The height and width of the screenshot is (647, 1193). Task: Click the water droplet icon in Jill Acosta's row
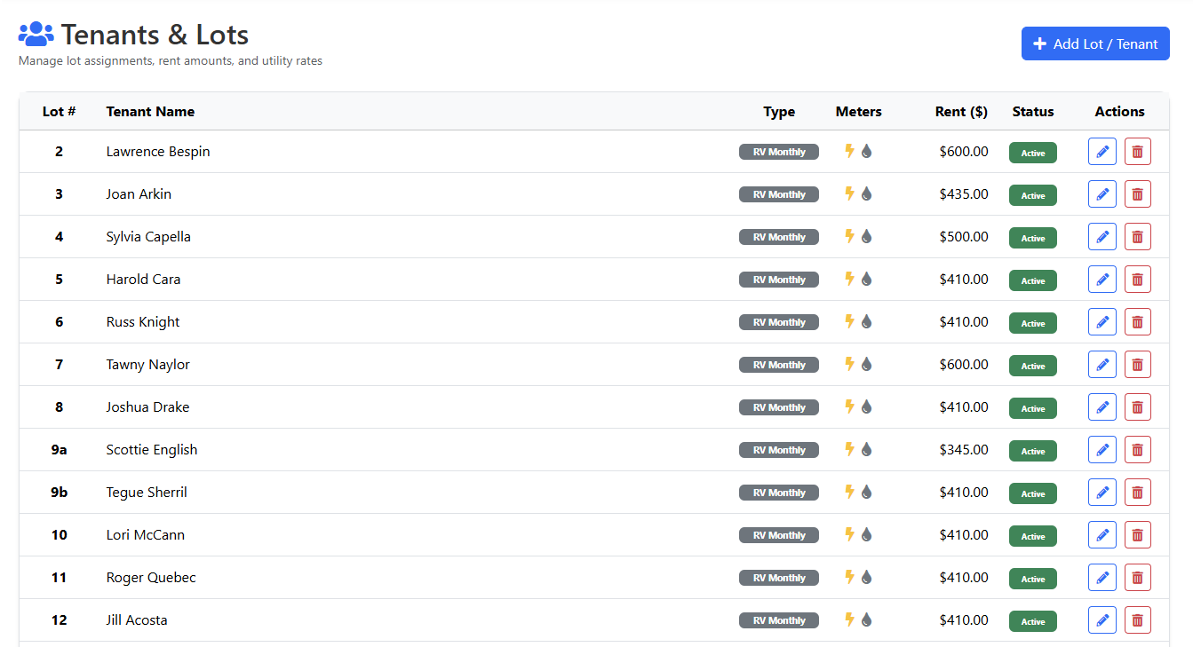(867, 619)
